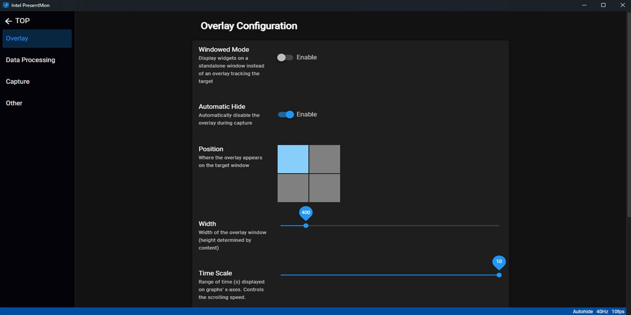This screenshot has width=631, height=315.
Task: Enable the Windowed Mode toggle
Action: [x=285, y=57]
